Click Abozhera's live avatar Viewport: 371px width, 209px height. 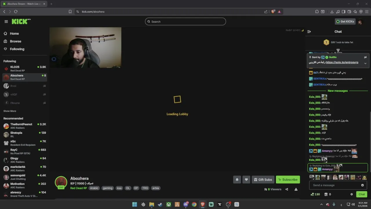click(x=61, y=182)
